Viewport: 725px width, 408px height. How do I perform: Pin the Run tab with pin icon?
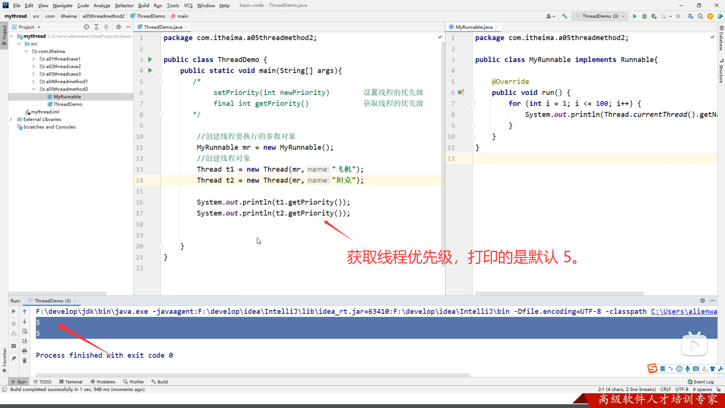pyautogui.click(x=14, y=358)
